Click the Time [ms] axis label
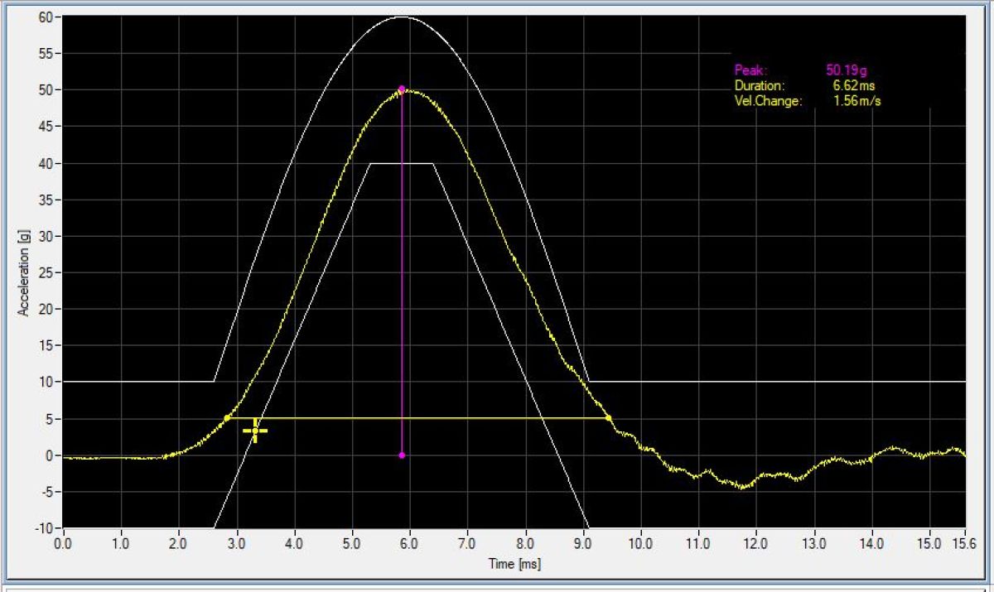The image size is (994, 592). [514, 564]
